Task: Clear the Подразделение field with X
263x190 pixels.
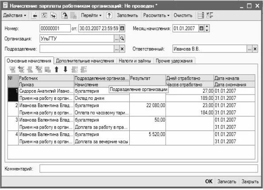Action: point(122,49)
